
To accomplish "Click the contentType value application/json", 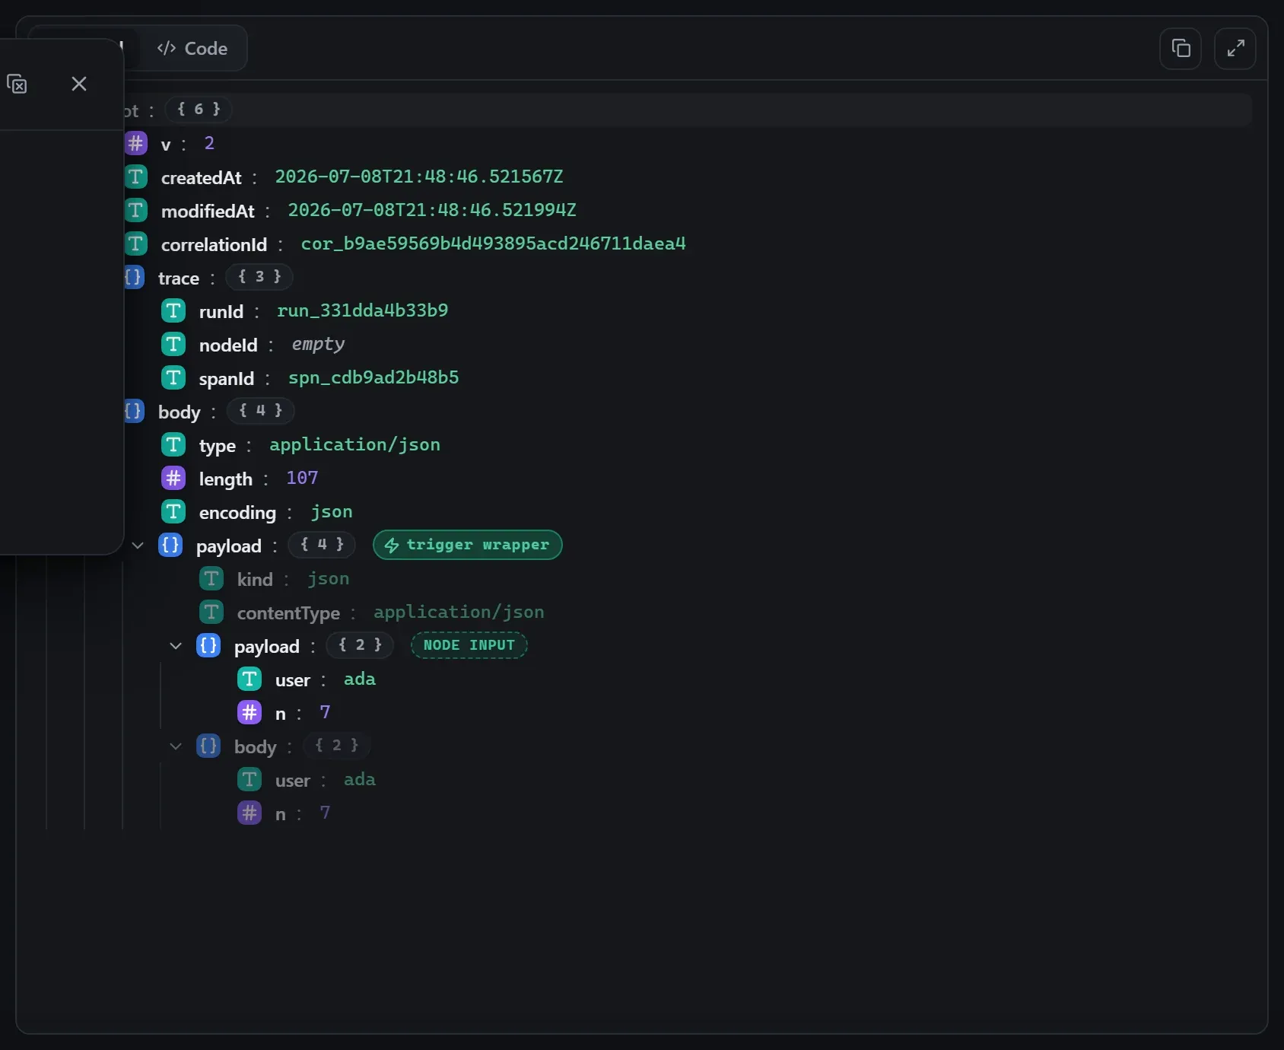I will tap(459, 612).
